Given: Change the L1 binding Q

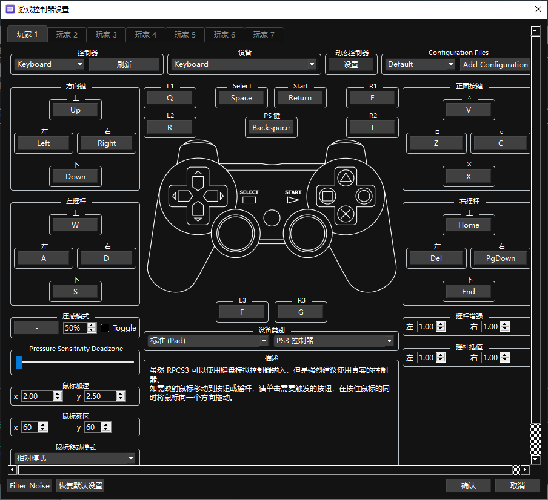Looking at the screenshot, I should tap(170, 98).
